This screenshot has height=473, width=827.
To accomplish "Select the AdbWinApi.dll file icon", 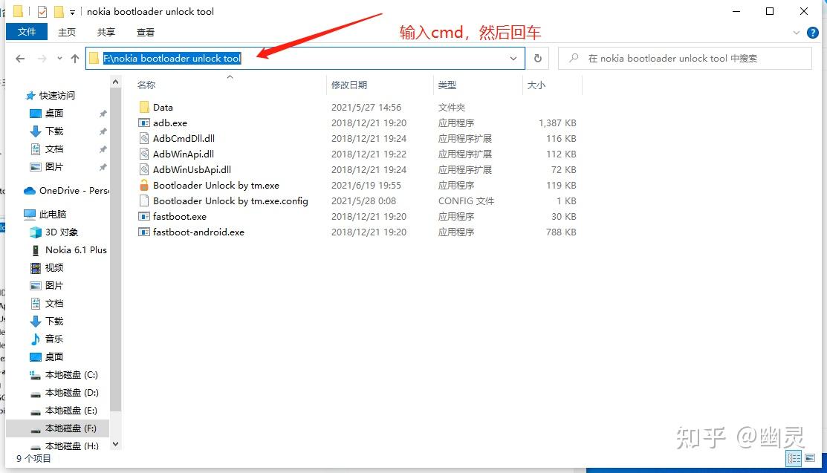I will [x=144, y=154].
